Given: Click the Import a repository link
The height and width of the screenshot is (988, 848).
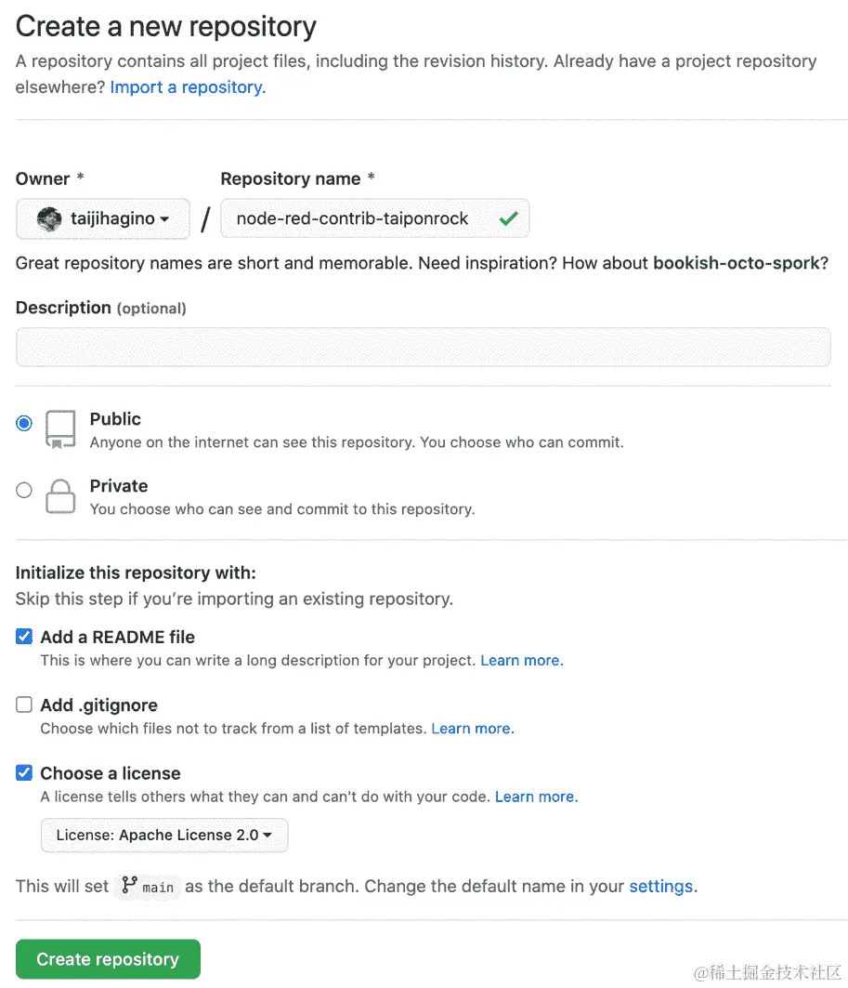Looking at the screenshot, I should 188,87.
